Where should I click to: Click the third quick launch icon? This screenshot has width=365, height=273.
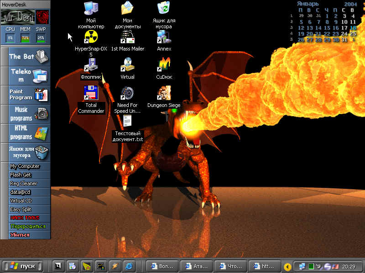point(87,266)
